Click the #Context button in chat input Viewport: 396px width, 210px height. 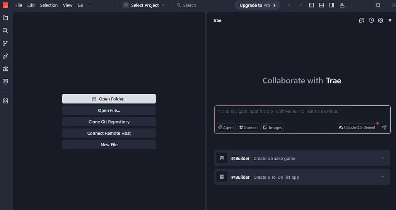pos(248,127)
